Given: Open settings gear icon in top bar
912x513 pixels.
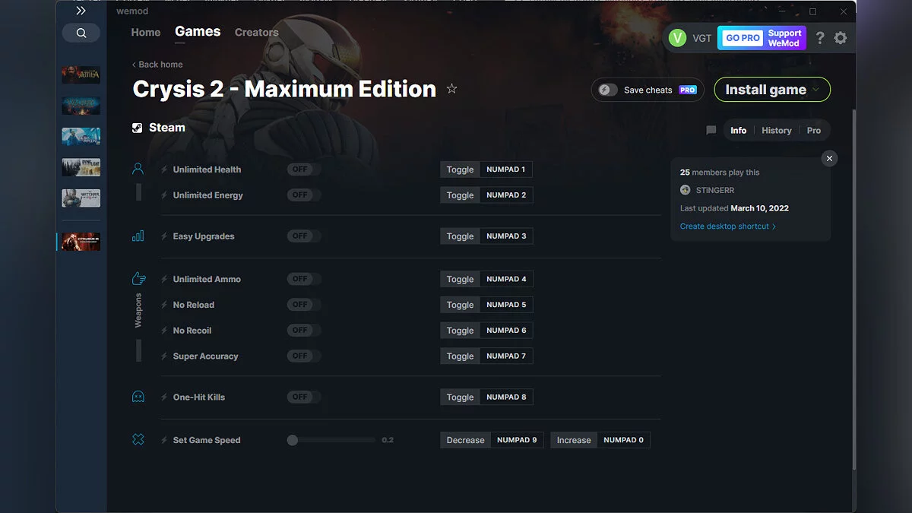Looking at the screenshot, I should [x=840, y=38].
